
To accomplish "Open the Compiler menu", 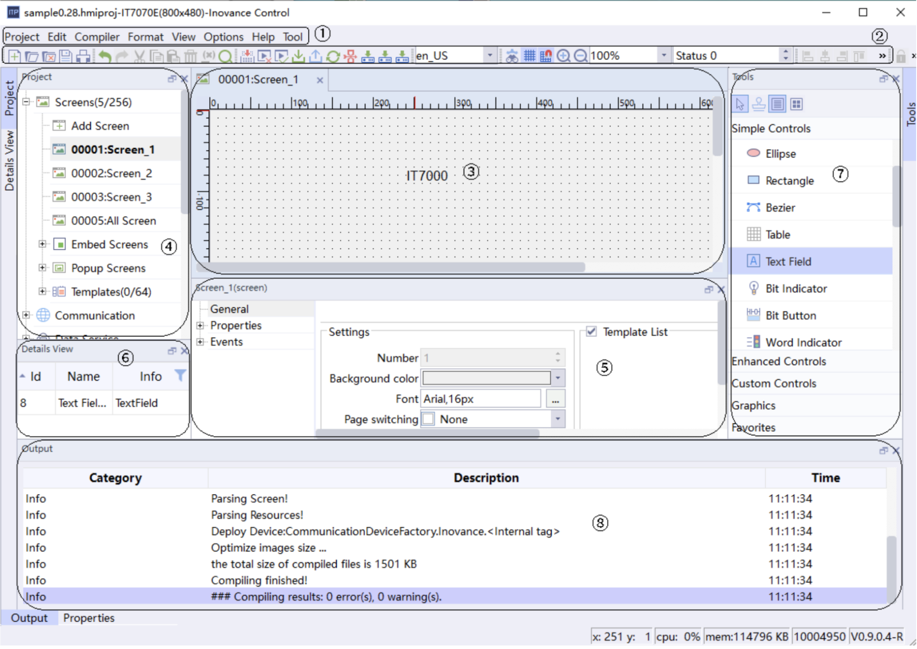I will pyautogui.click(x=97, y=37).
